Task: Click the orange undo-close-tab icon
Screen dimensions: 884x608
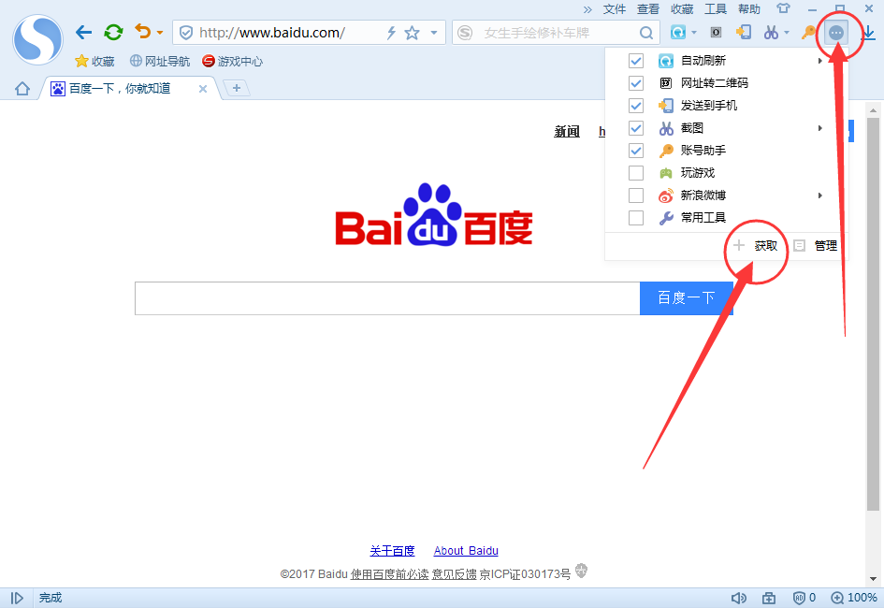Action: (142, 32)
